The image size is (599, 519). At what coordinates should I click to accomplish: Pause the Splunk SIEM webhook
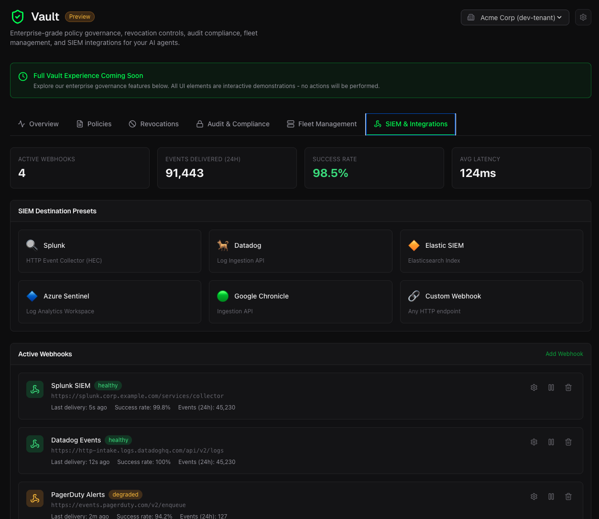tap(551, 387)
